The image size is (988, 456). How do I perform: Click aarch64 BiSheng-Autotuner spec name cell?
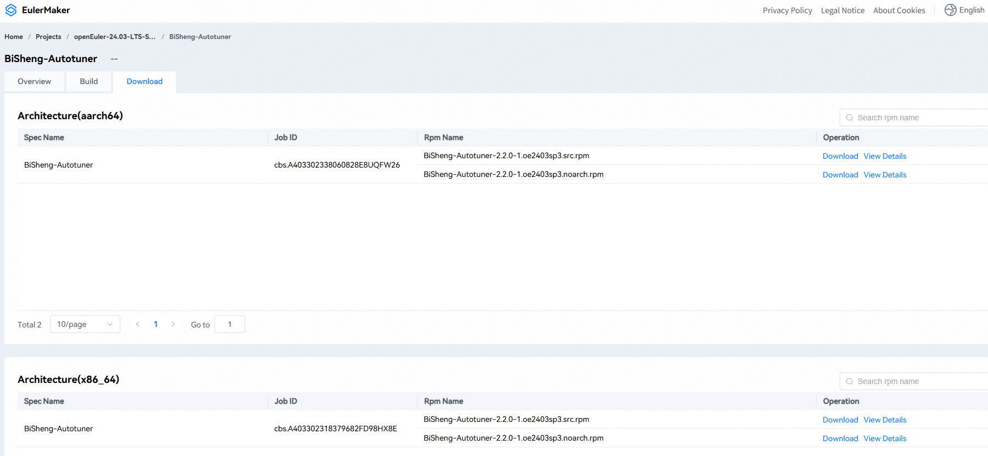click(x=58, y=165)
